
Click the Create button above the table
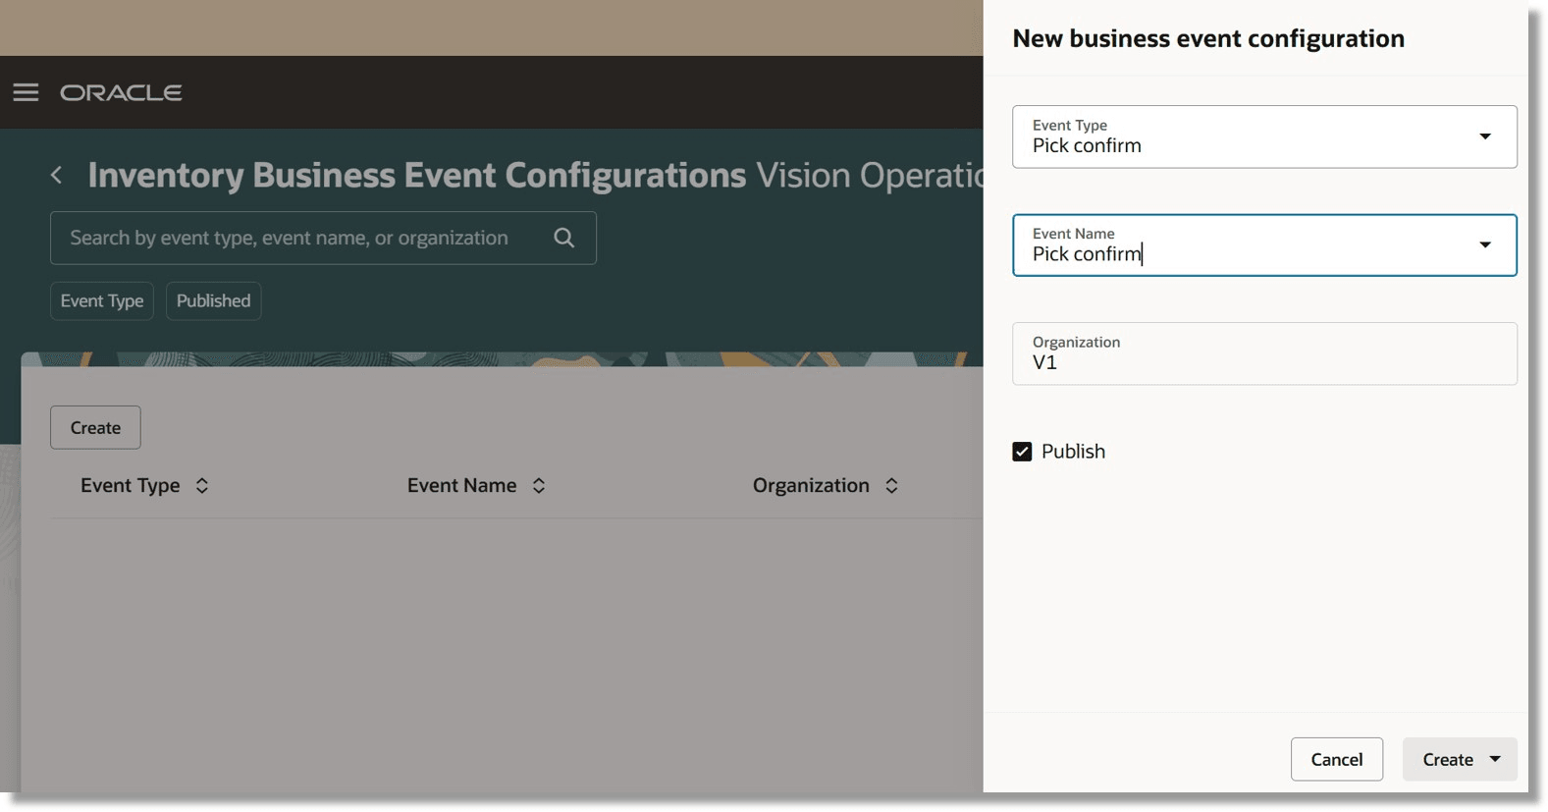[95, 428]
